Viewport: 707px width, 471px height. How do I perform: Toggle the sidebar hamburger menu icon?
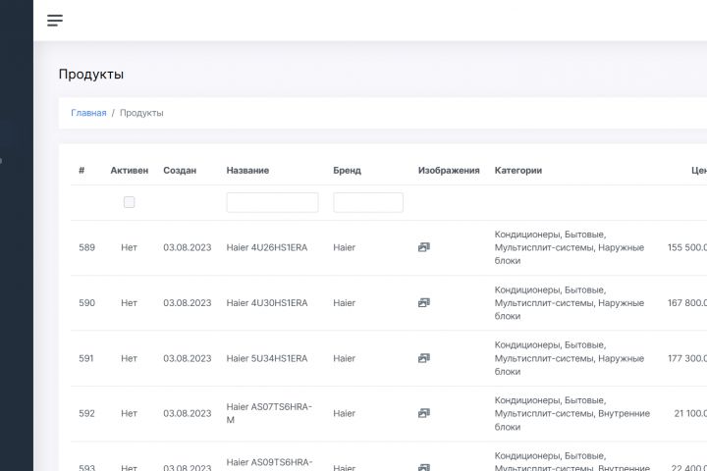pyautogui.click(x=55, y=21)
